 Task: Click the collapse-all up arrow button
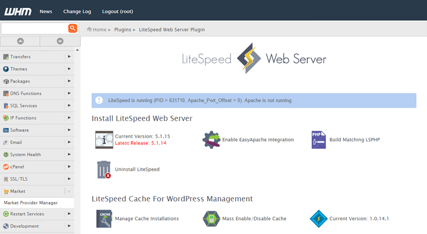click(20, 41)
